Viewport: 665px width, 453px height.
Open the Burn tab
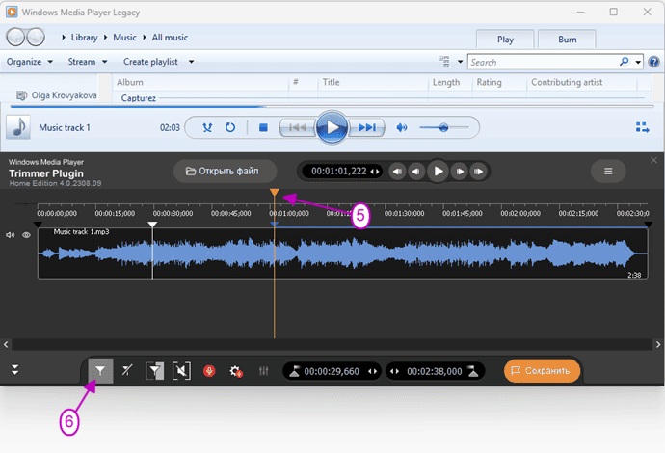567,40
